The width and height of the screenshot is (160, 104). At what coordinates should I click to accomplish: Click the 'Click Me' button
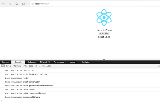click(104, 33)
